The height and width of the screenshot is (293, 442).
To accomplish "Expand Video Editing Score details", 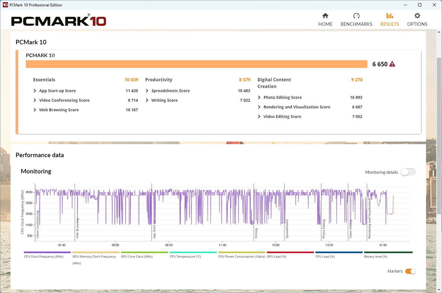I will pyautogui.click(x=259, y=117).
